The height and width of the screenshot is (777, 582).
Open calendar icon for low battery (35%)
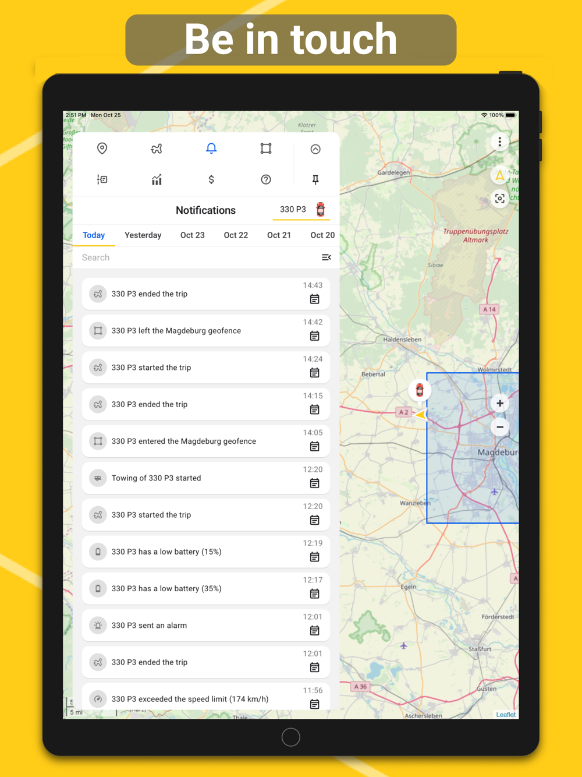click(x=315, y=594)
